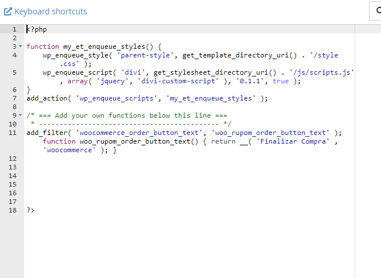The width and height of the screenshot is (381, 278).
Task: Click get_stylesheet_directory_uri() on line 5
Action: [215, 72]
